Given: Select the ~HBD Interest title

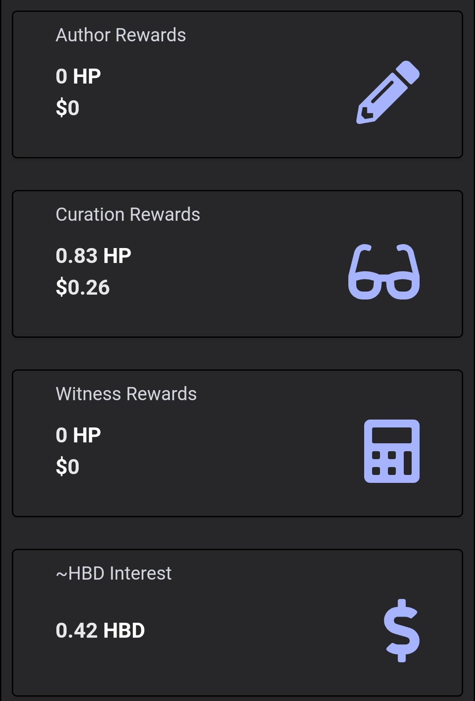Looking at the screenshot, I should (x=113, y=573).
